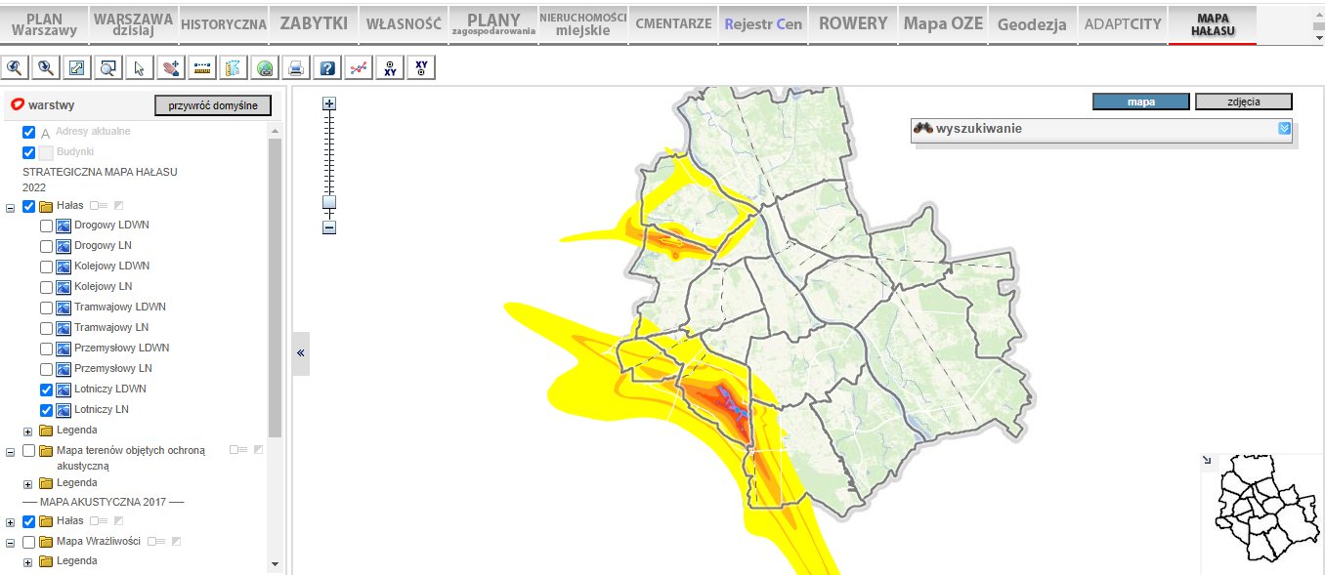Enable the Kolejowy LDWN layer
Image resolution: width=1325 pixels, height=575 pixels.
tap(46, 267)
